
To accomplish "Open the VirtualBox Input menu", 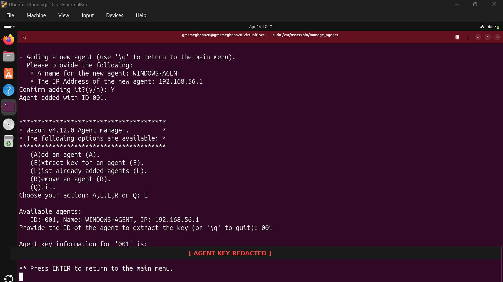I will [x=88, y=15].
